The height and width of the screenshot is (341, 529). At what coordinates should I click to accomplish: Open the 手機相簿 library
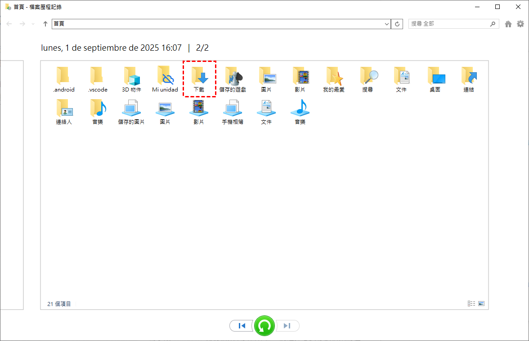point(233,110)
